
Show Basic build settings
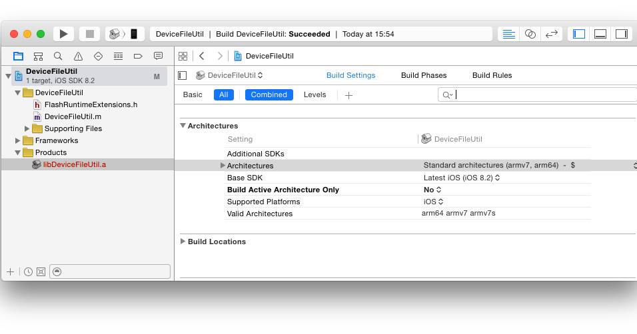(x=193, y=94)
